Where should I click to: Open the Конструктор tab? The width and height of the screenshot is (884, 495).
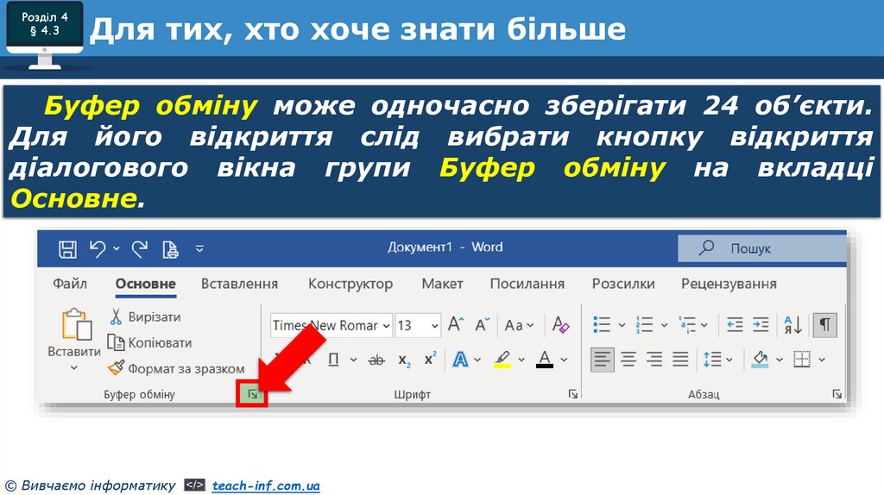(350, 284)
